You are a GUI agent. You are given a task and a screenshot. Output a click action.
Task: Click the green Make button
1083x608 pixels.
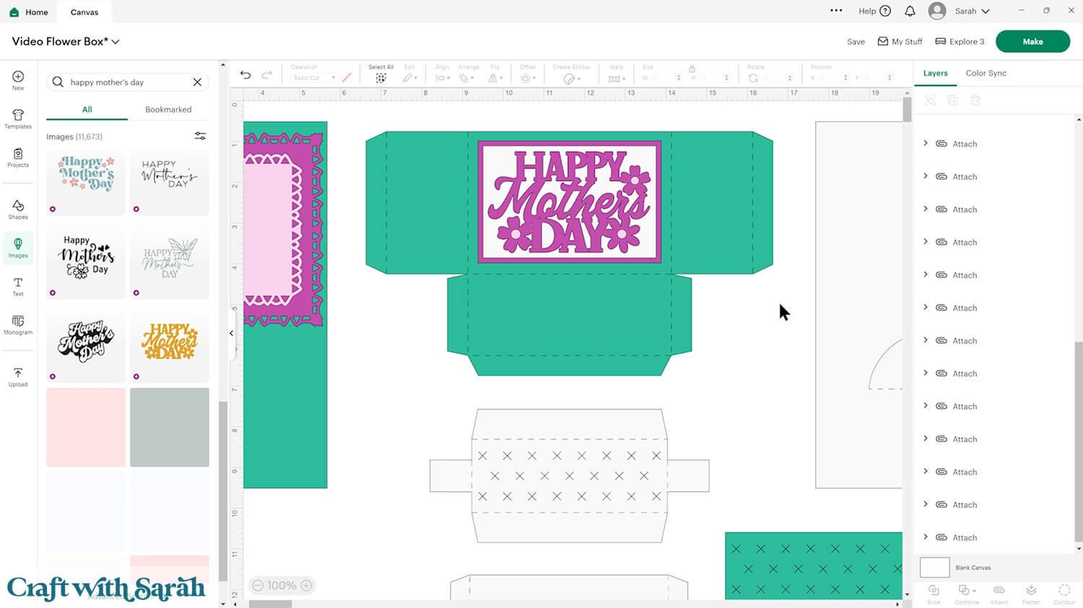[1032, 41]
